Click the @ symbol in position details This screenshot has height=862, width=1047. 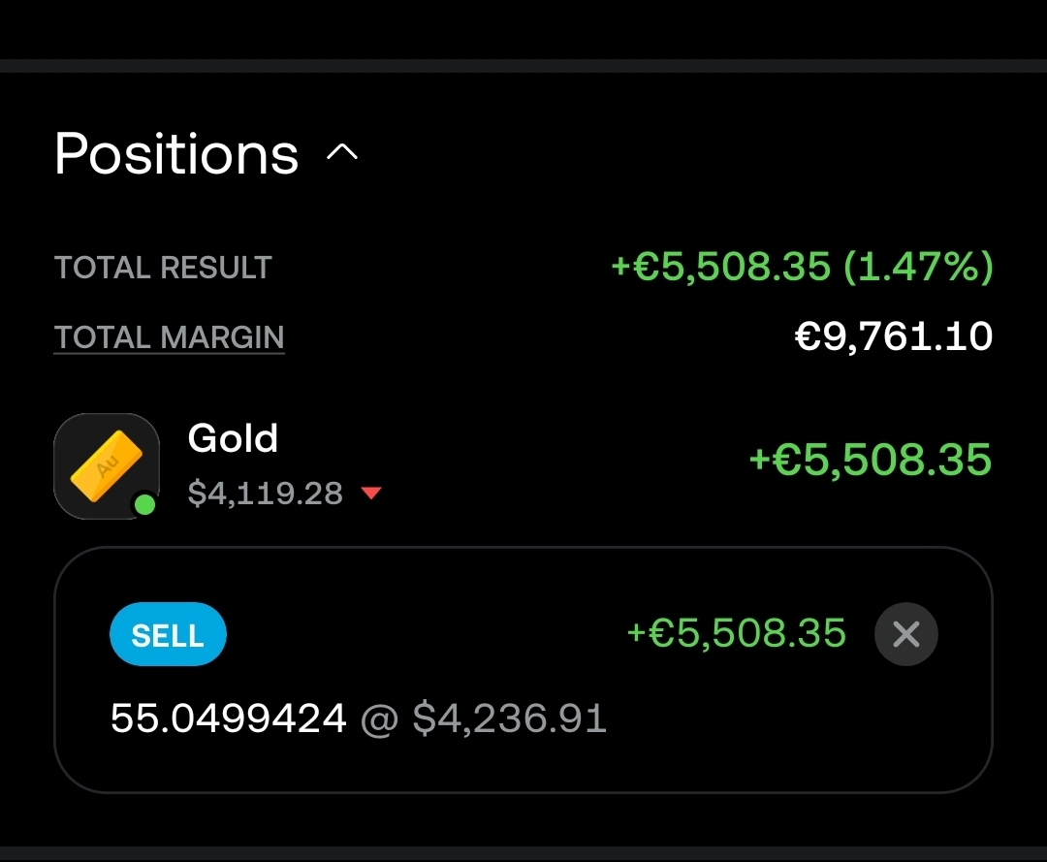click(x=379, y=720)
